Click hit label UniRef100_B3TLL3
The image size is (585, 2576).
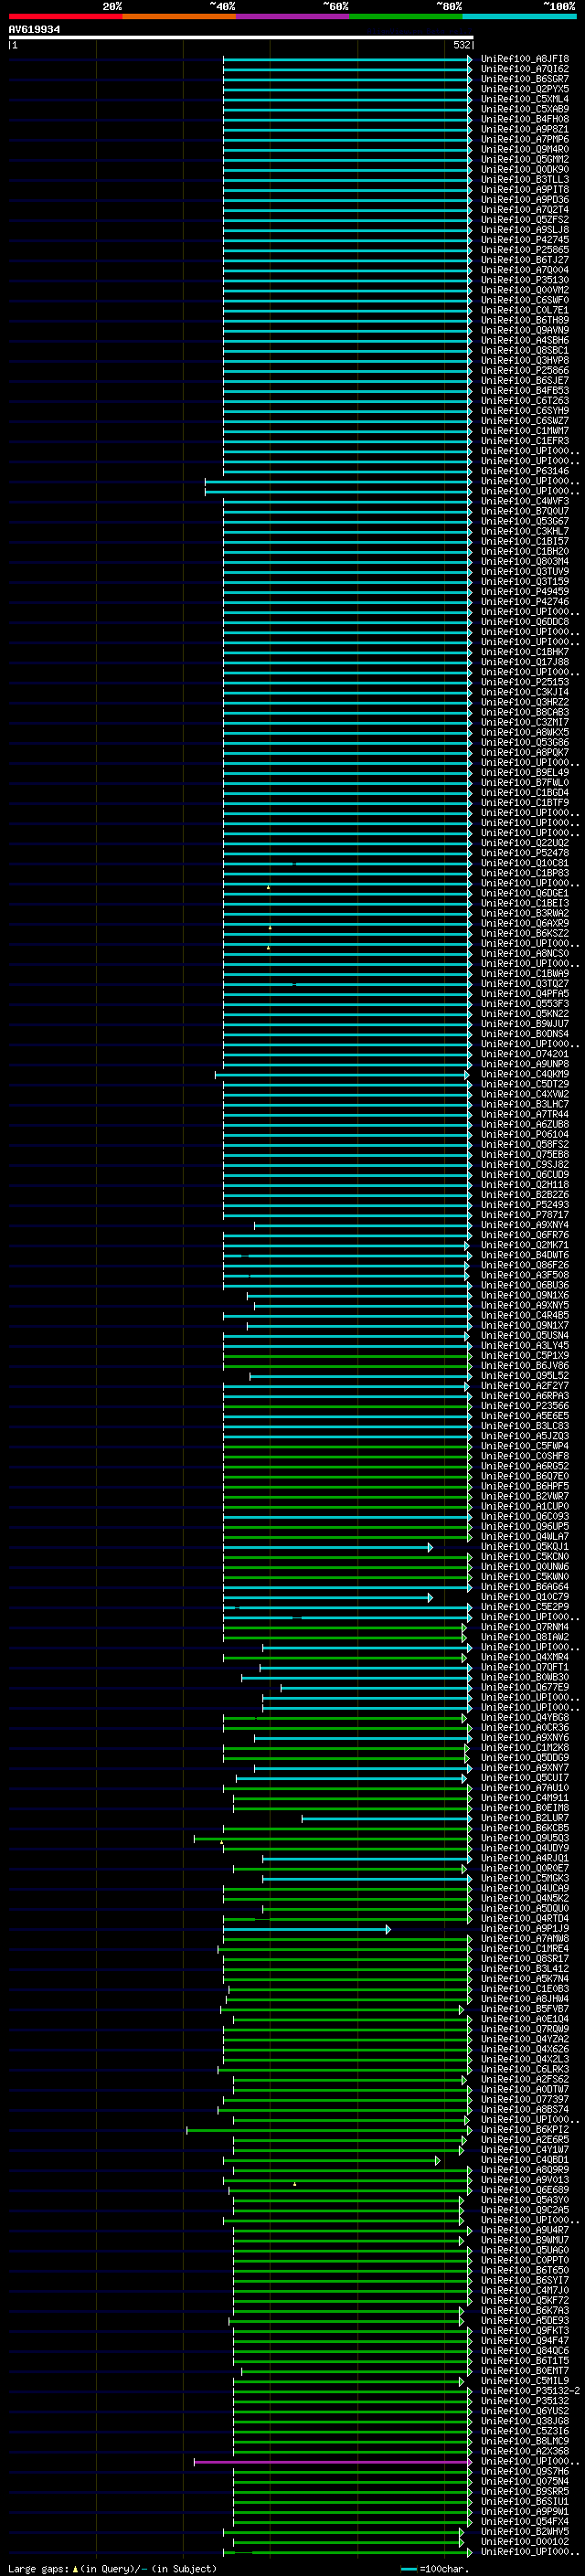point(525,180)
